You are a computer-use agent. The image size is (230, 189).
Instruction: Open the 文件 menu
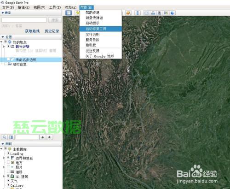8,7
